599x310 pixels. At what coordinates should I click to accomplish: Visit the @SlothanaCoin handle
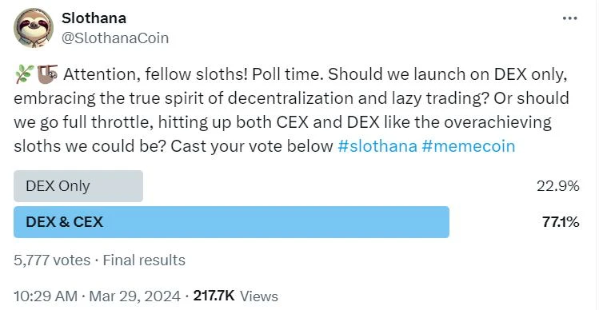pyautogui.click(x=115, y=38)
